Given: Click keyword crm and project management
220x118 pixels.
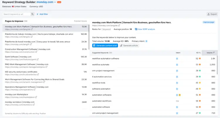Looking at the screenshot, I should (105, 113).
